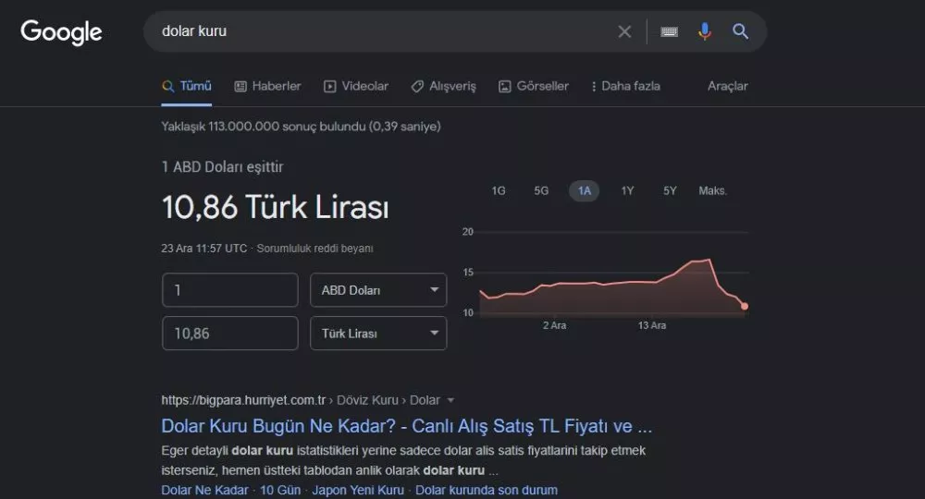
Task: Open the Türk Lirası currency dropdown
Action: (378, 334)
